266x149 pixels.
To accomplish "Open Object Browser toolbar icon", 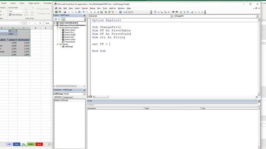I will [113, 12].
